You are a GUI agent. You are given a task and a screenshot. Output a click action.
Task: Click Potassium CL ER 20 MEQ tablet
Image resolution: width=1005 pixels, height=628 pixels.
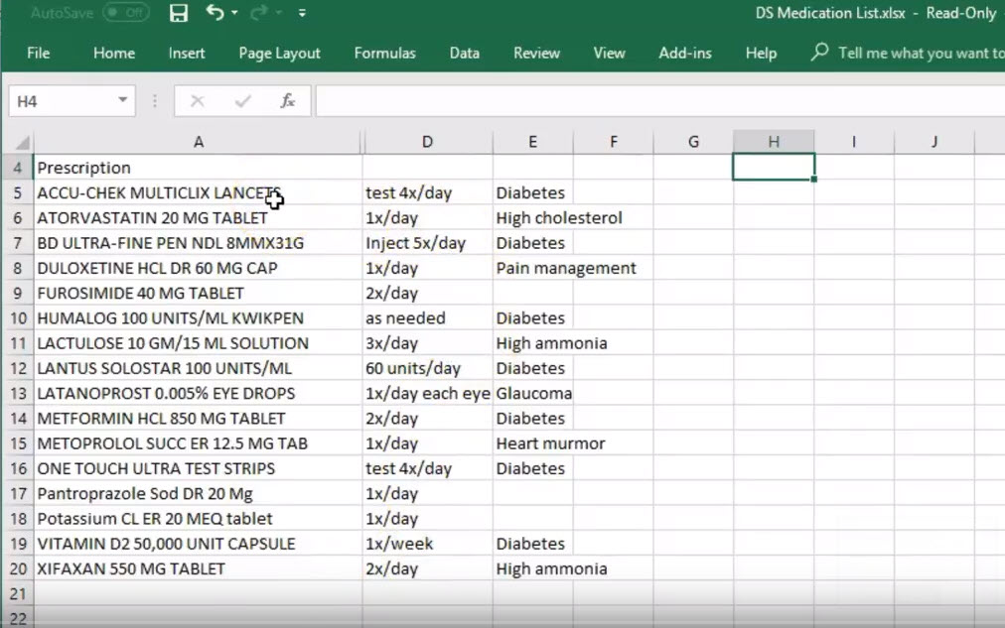[x=198, y=519]
